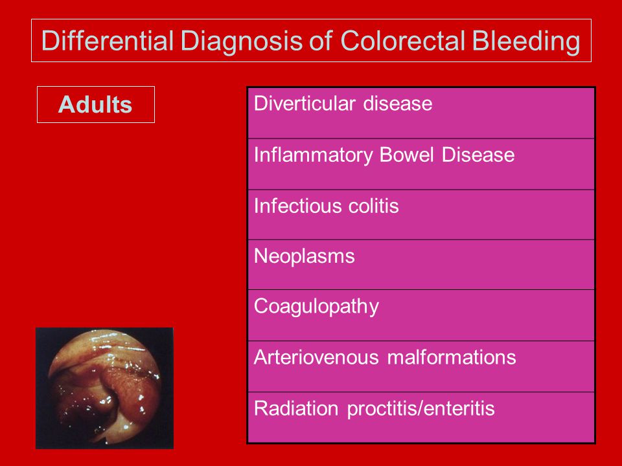Click the Infectious colitis row
Screen dimensions: 622x466
[x=421, y=215]
